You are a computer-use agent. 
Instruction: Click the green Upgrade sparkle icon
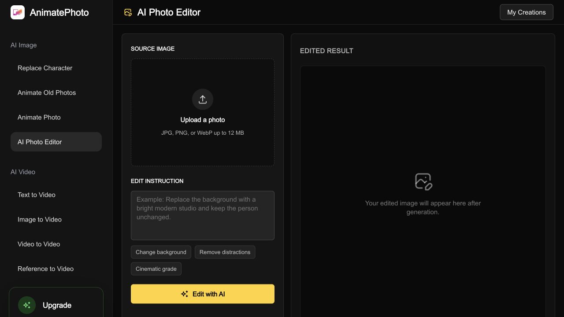tap(27, 305)
